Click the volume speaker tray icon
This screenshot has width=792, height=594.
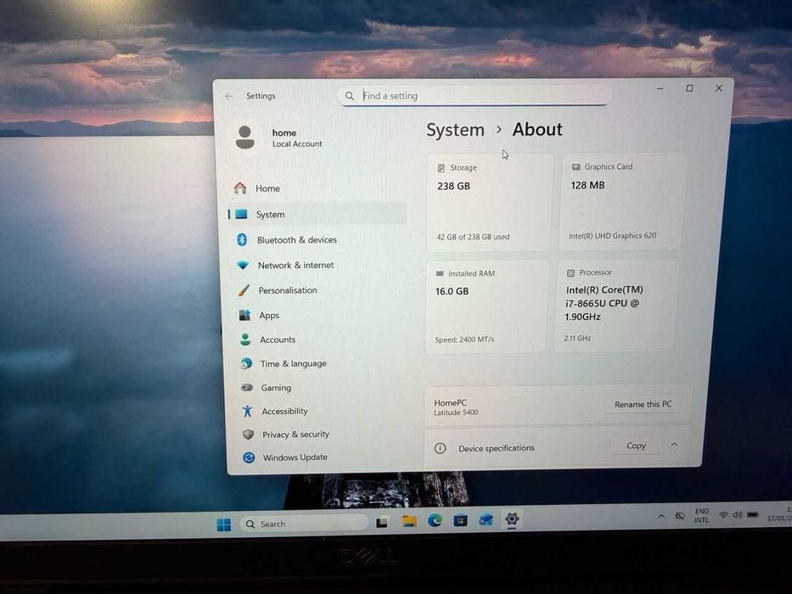(x=738, y=515)
